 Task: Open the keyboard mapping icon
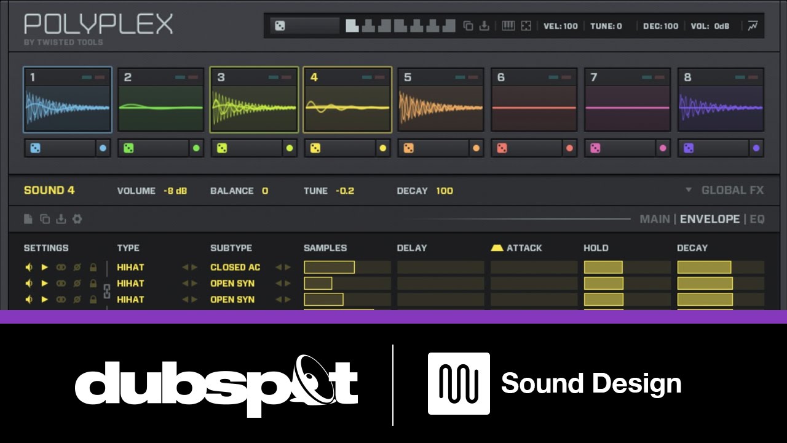tap(508, 26)
